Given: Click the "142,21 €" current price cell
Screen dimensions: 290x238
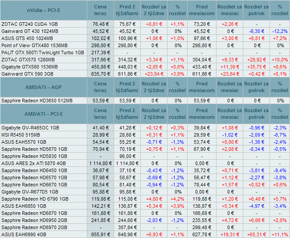Looking at the screenshot, I should click(x=101, y=206).
